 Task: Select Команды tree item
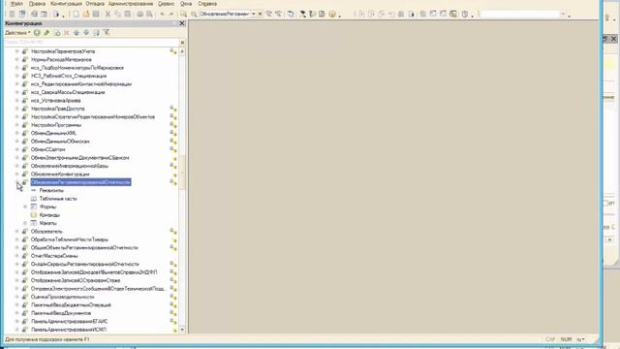coord(49,215)
